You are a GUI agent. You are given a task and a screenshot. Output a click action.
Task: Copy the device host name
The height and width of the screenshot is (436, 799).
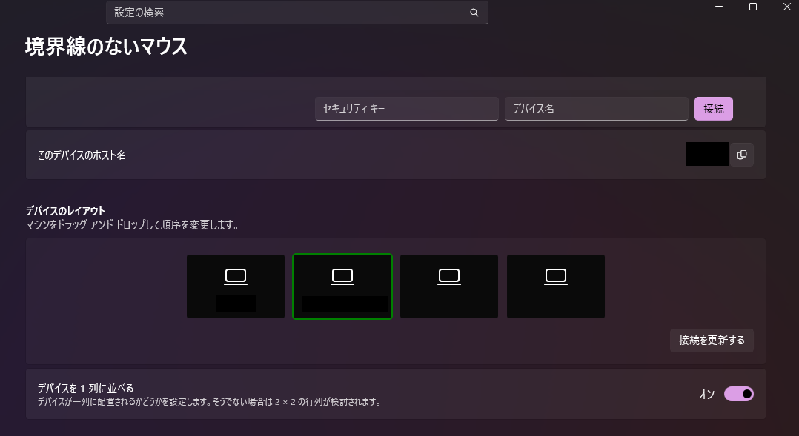click(x=741, y=155)
